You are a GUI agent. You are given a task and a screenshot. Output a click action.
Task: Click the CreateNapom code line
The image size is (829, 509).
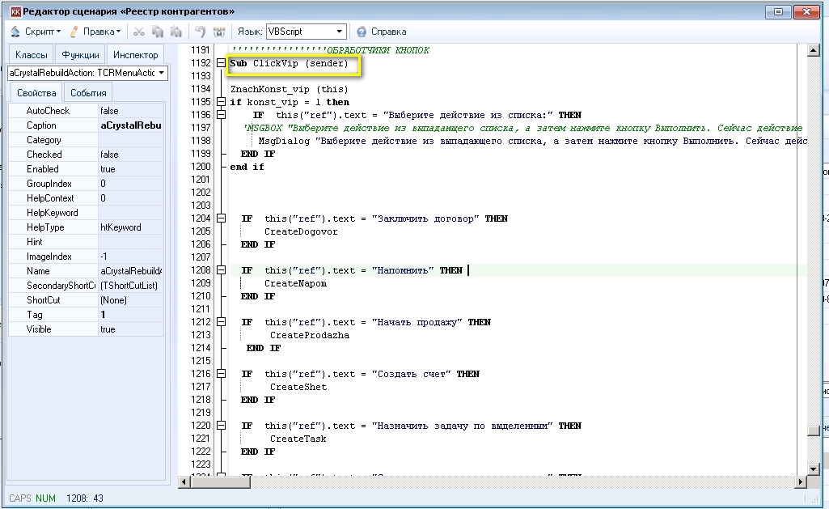[x=295, y=283]
